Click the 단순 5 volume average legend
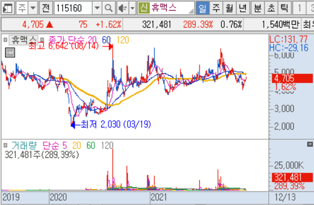 pyautogui.click(x=55, y=145)
